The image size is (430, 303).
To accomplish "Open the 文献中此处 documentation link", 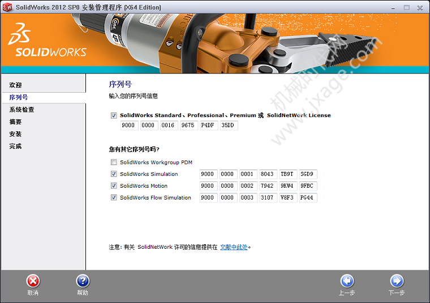I will coord(234,247).
